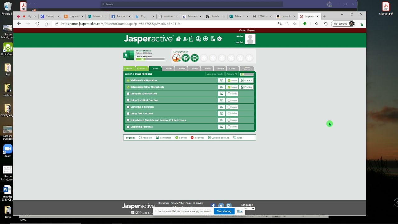The image size is (398, 224).
Task: Open the Read book icon for Mathematical Operators
Action: pos(221,80)
